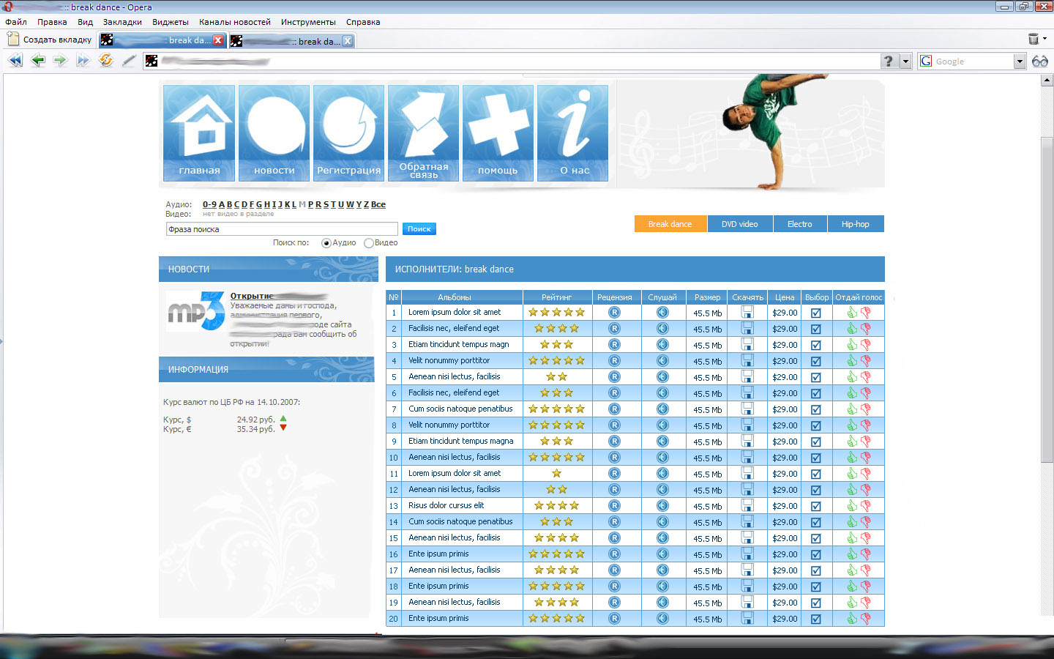Download album in row 3 via floppy icon

(747, 344)
